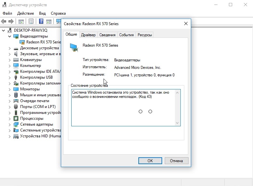The width and height of the screenshot is (253, 186).
Task: Click the monitor icon next to Компьютер
Action: click(16, 66)
